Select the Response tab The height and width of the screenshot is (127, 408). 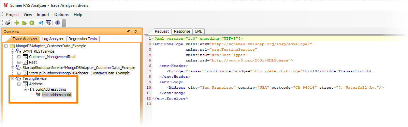pos(182,31)
